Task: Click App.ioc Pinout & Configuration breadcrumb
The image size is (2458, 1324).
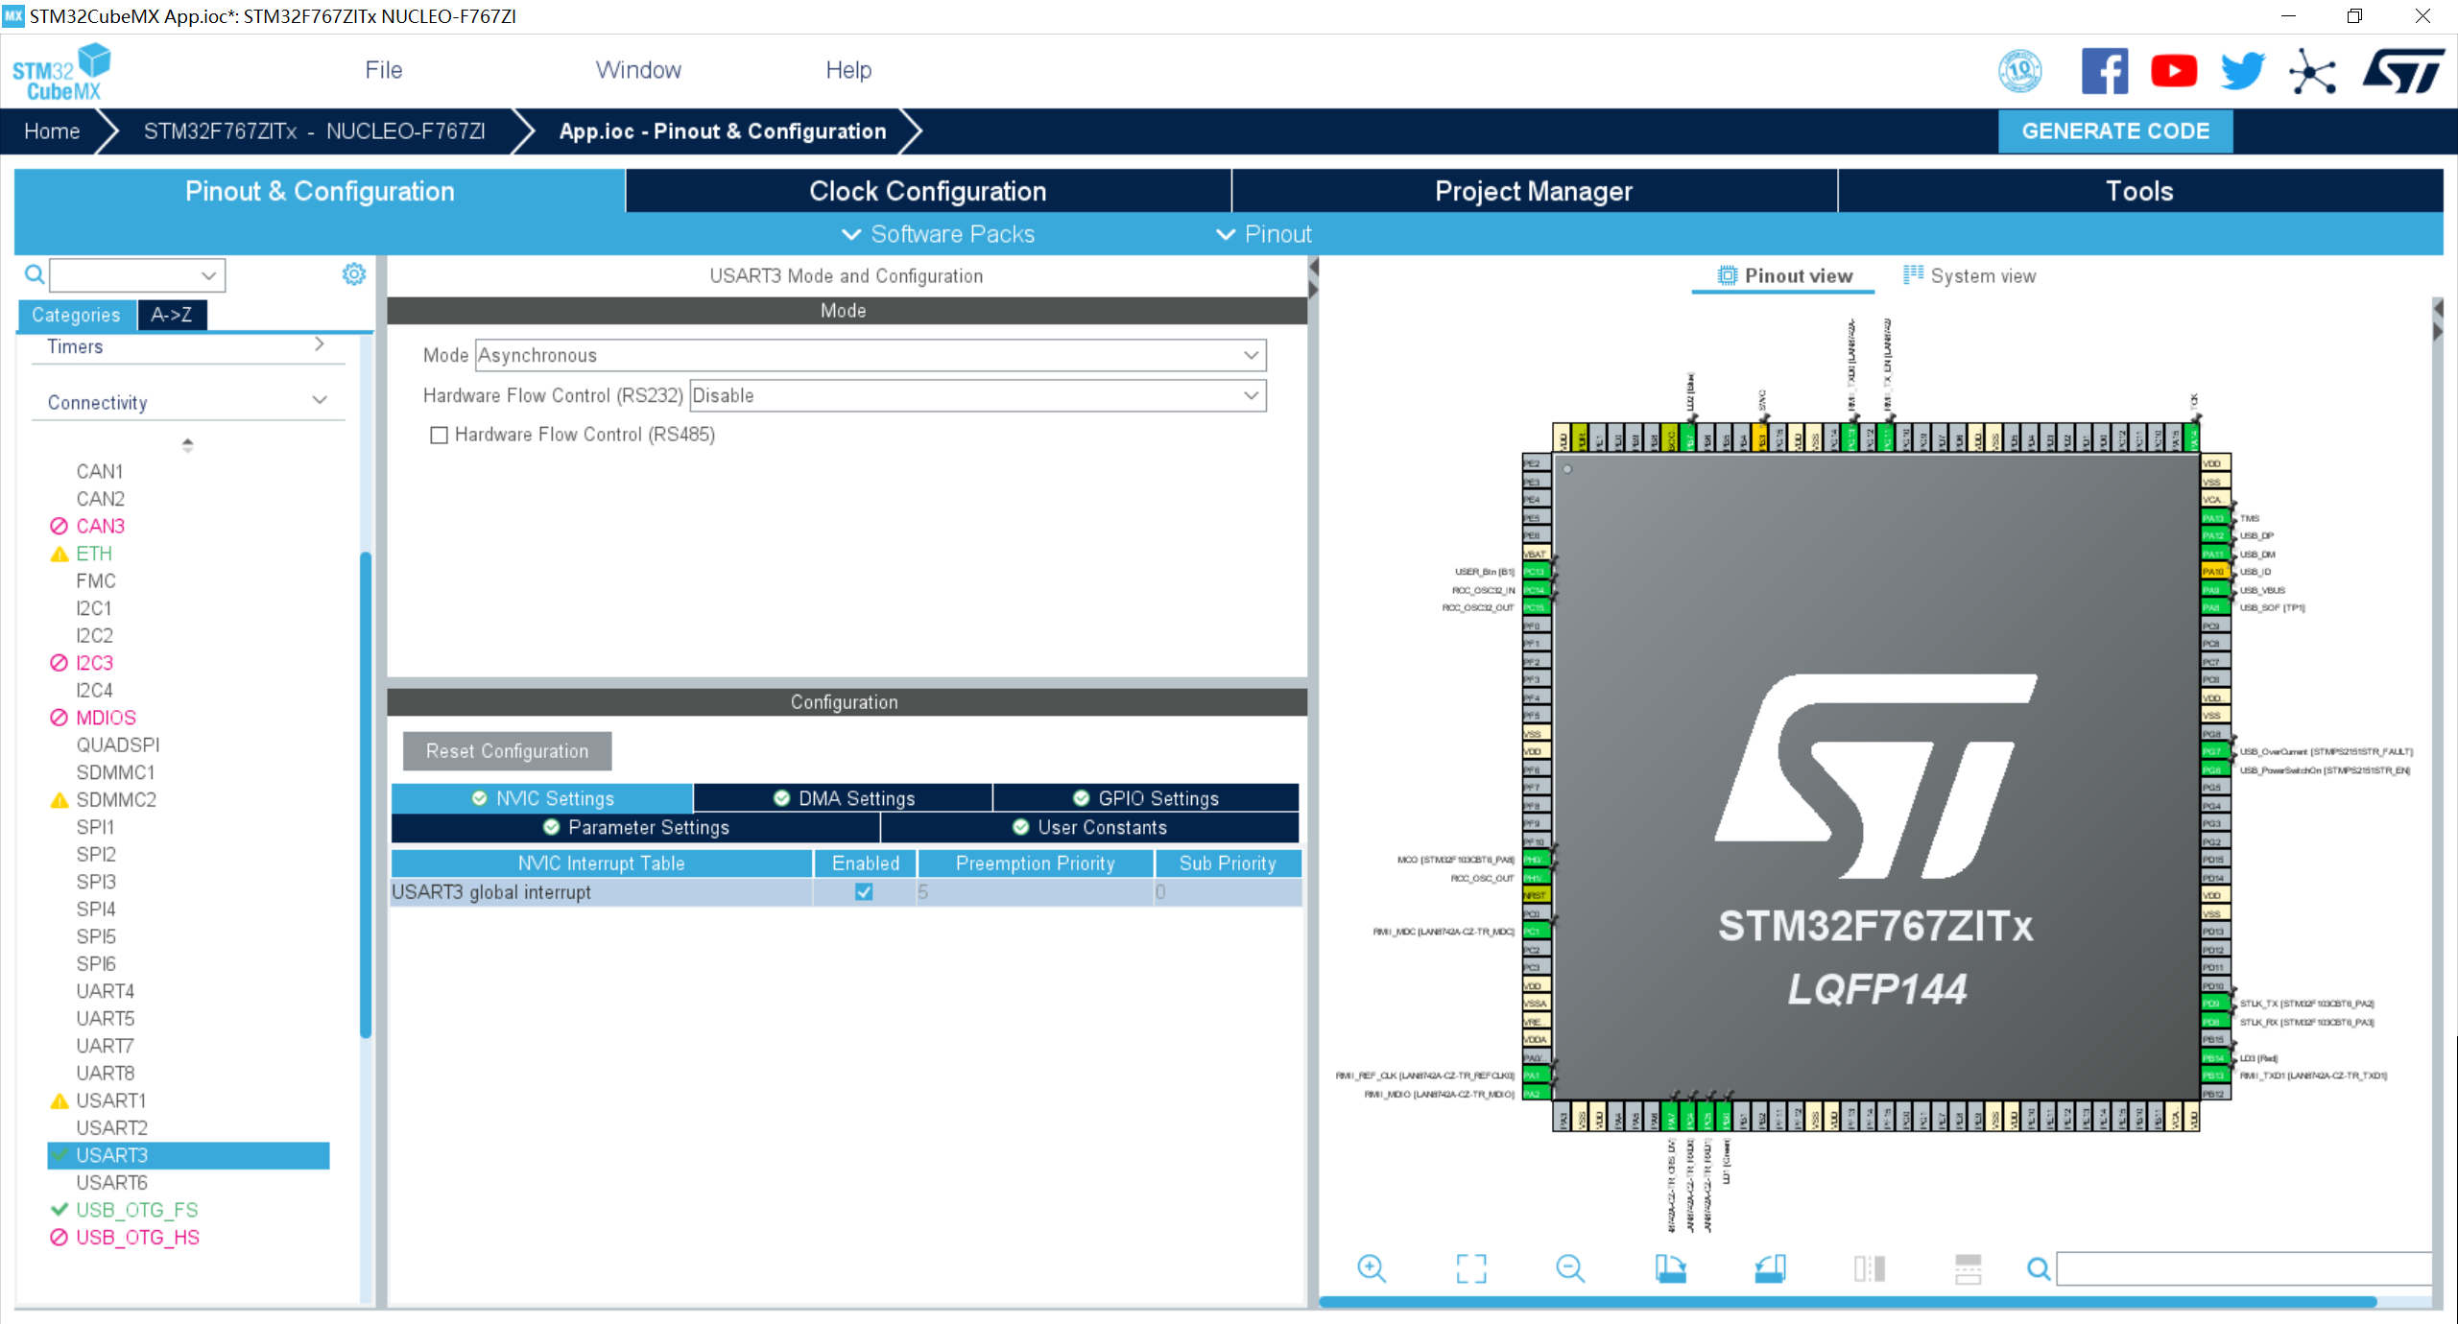Action: [x=723, y=131]
